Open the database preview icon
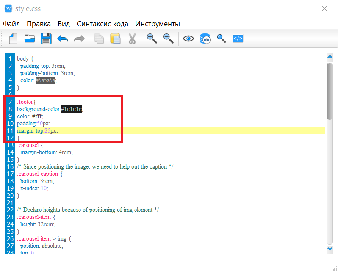This screenshot has height=271, width=338. click(205, 39)
